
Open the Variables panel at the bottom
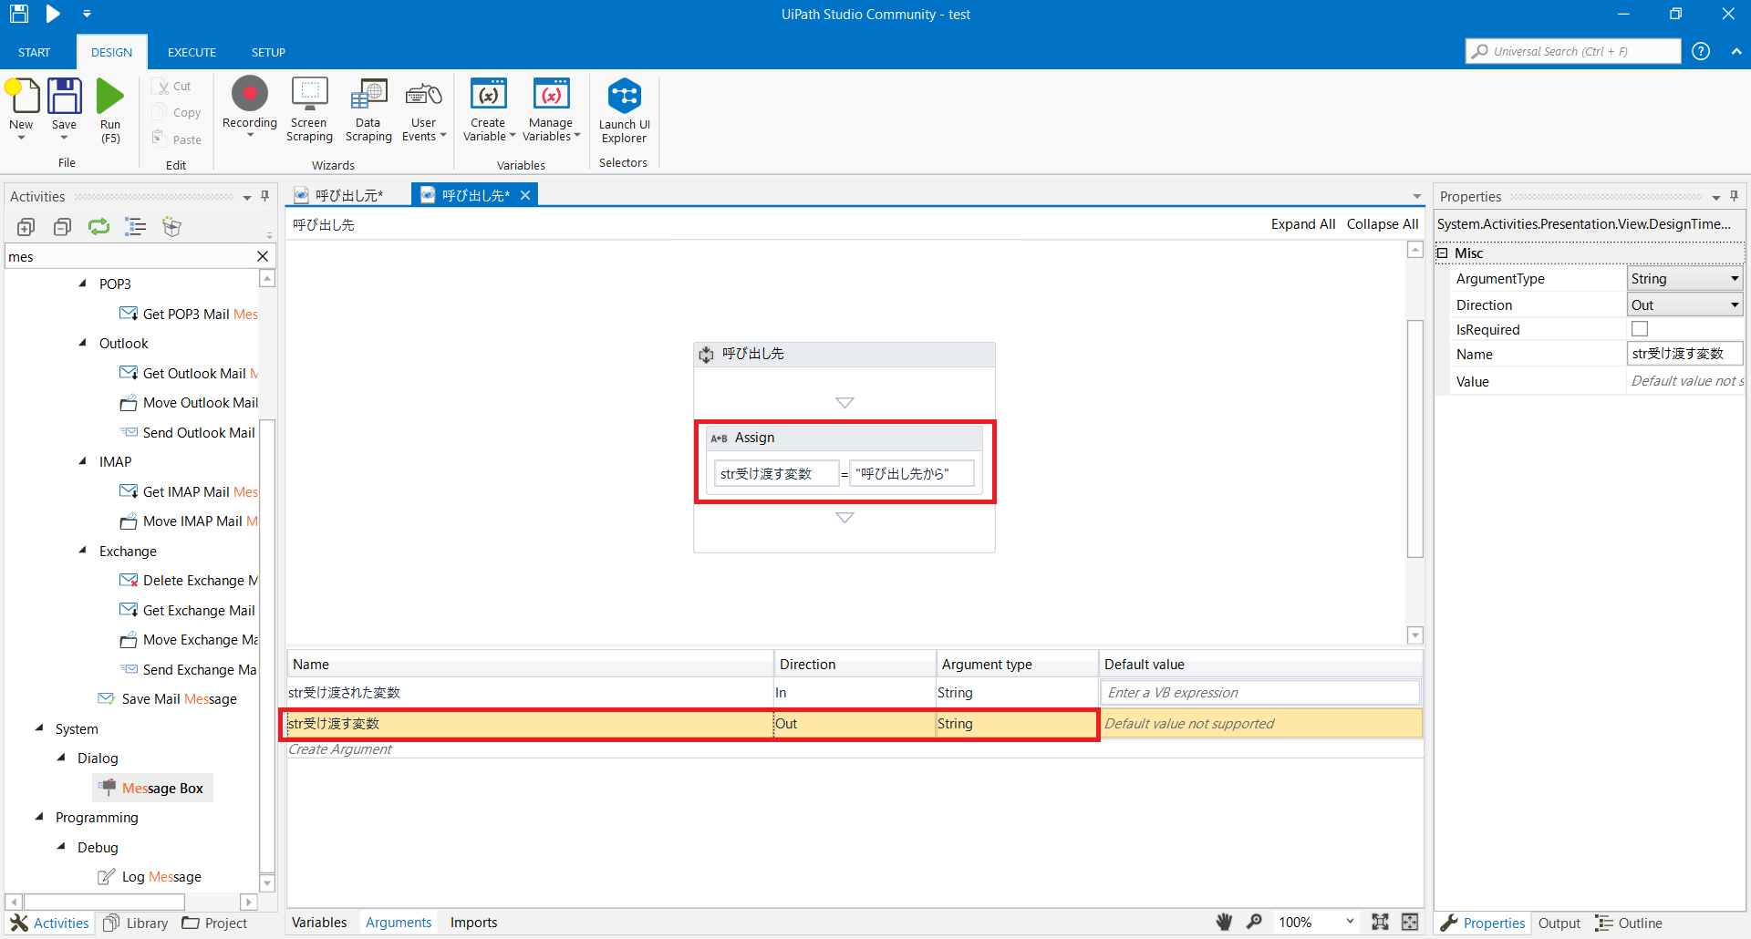pyautogui.click(x=318, y=922)
